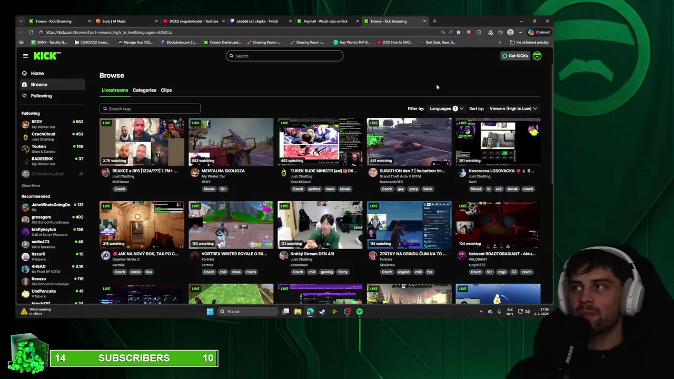Click the Kick search field
674x379 pixels.
pos(284,56)
